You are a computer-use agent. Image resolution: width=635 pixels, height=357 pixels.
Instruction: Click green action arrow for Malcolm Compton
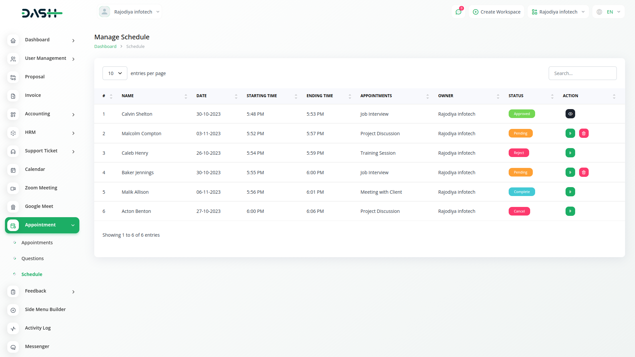pos(570,133)
